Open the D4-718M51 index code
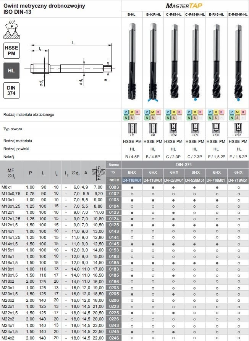This screenshot has height=341, width=249. 238,180
